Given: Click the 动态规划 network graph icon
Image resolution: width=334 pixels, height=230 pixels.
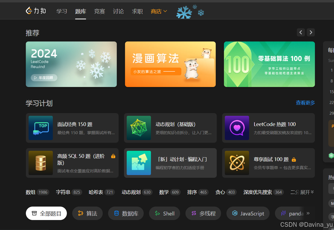Looking at the screenshot, I should point(139,128).
